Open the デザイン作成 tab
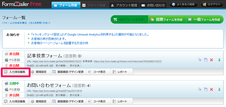This screenshot has height=107, width=226. coord(94,5)
